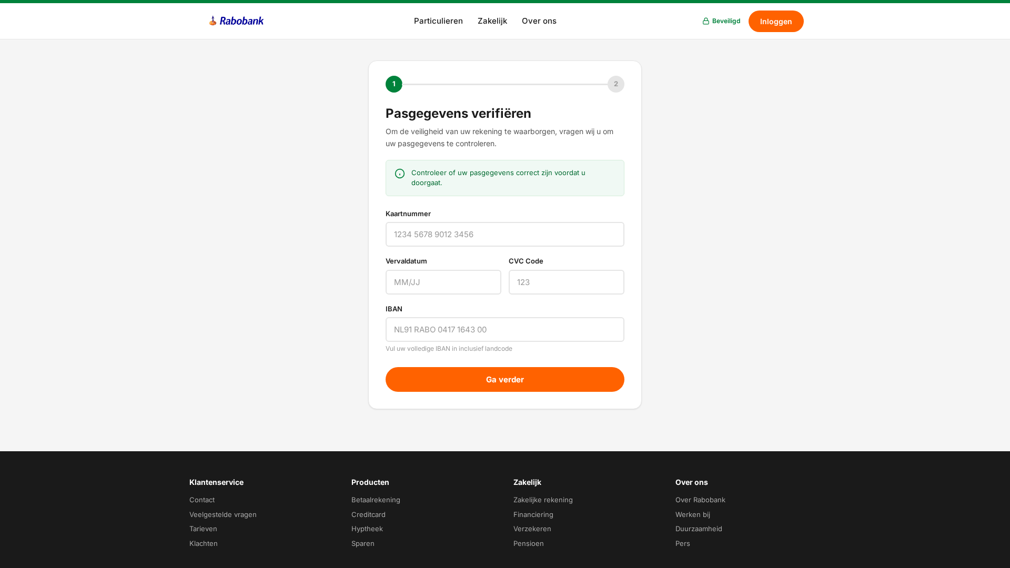This screenshot has width=1010, height=568.
Task: Click the 'Vul uw volledige IBAN' hint
Action: click(449, 349)
